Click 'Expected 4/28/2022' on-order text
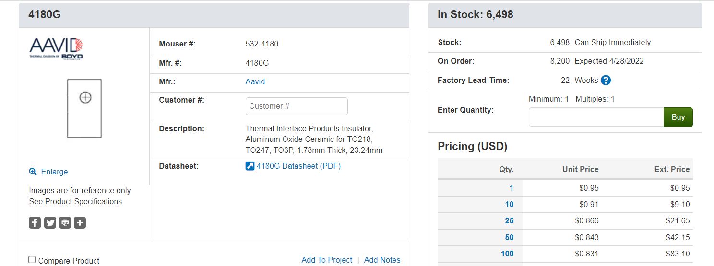 tap(609, 61)
